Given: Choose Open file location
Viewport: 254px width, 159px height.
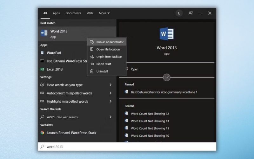Looking at the screenshot, I should (x=107, y=49).
